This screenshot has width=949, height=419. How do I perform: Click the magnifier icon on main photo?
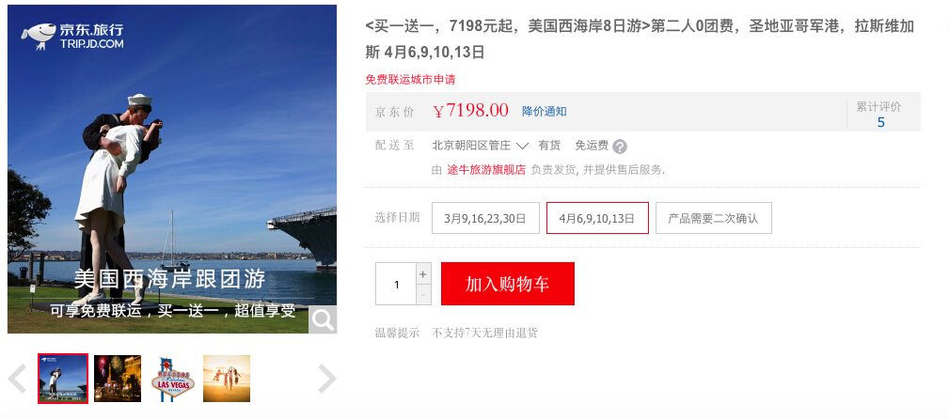pyautogui.click(x=323, y=319)
